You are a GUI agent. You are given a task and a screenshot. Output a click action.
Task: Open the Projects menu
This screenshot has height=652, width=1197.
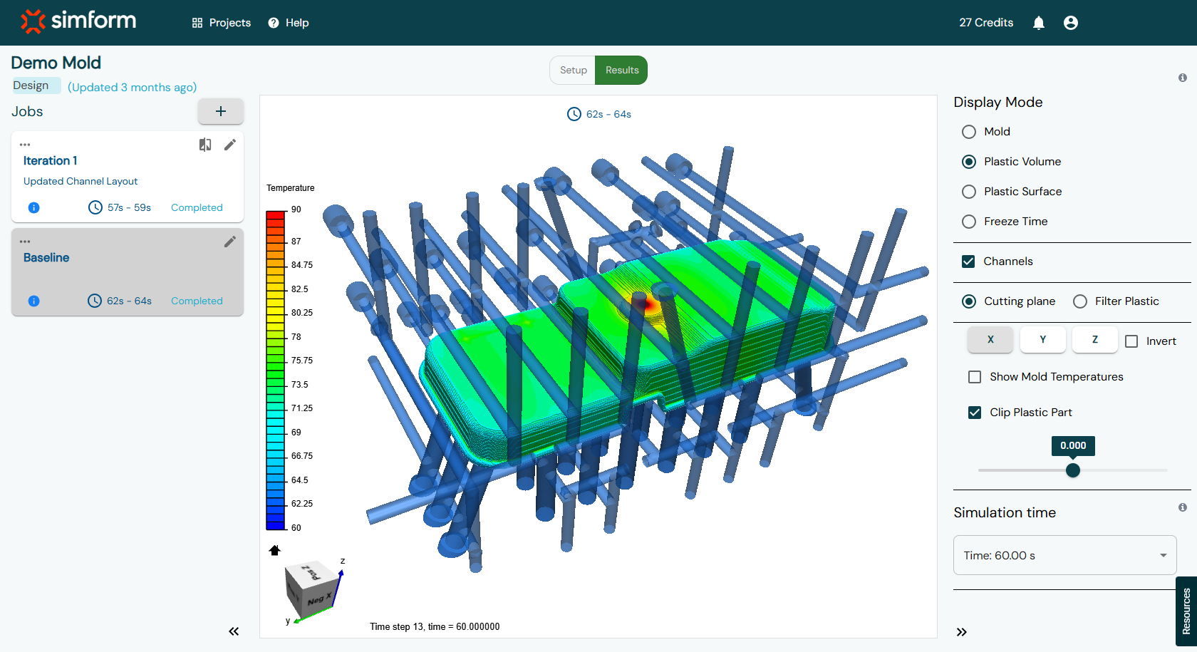(222, 23)
